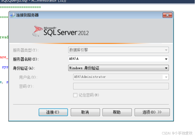Click the 密码(P) label
The height and width of the screenshot is (137, 195).
point(26,86)
